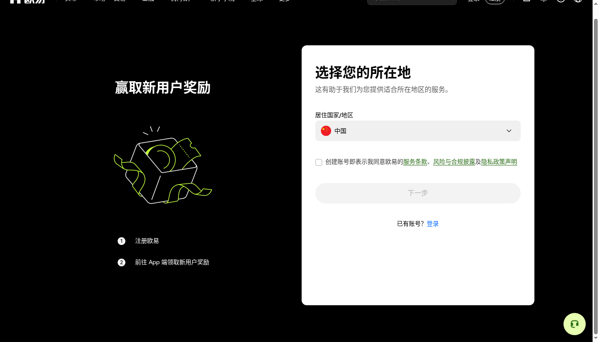Click the gift box illustration
The image size is (599, 342).
(163, 165)
